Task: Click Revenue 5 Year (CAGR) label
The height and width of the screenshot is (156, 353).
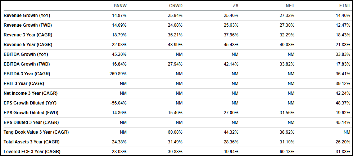Action: [28, 45]
